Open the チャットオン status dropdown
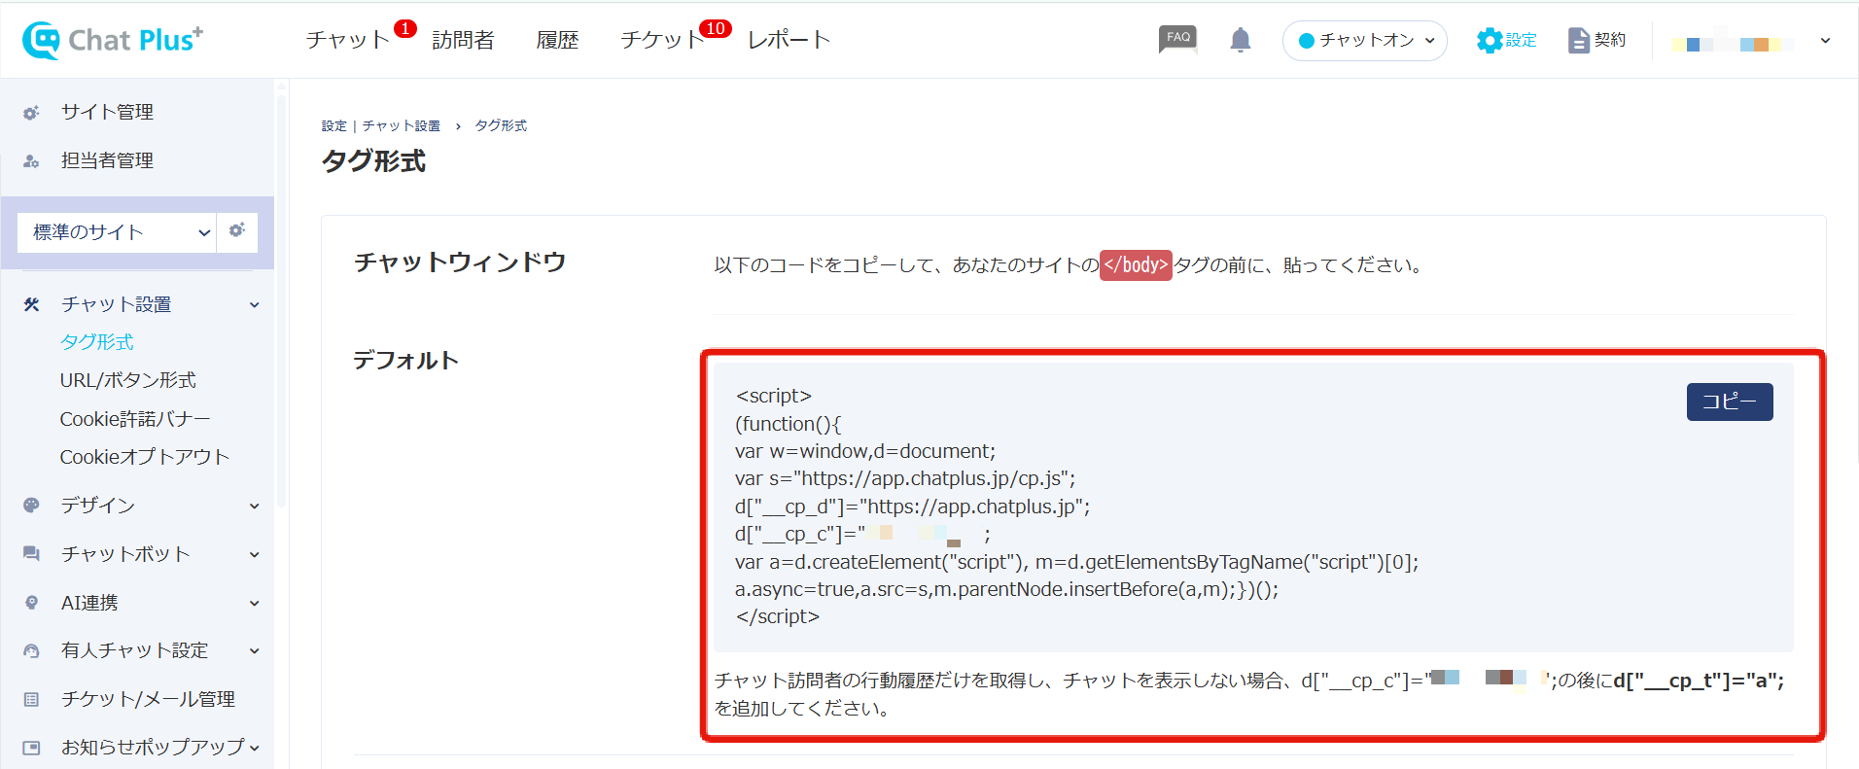Viewport: 1859px width, 769px height. pos(1365,41)
